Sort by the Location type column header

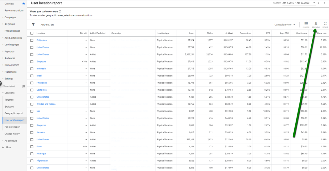pyautogui.click(x=163, y=33)
